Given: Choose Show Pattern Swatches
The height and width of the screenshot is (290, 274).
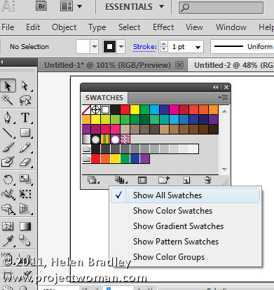Looking at the screenshot, I should tap(185, 242).
